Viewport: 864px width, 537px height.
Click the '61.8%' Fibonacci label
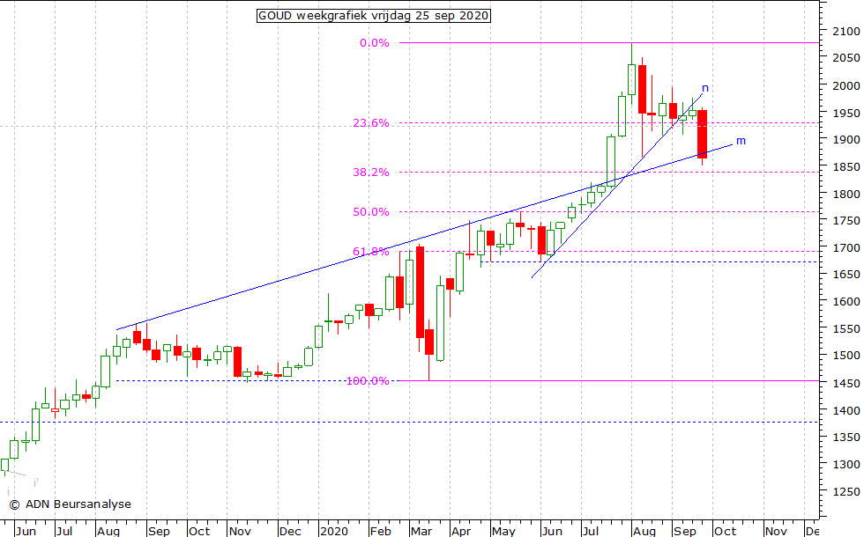tap(371, 252)
